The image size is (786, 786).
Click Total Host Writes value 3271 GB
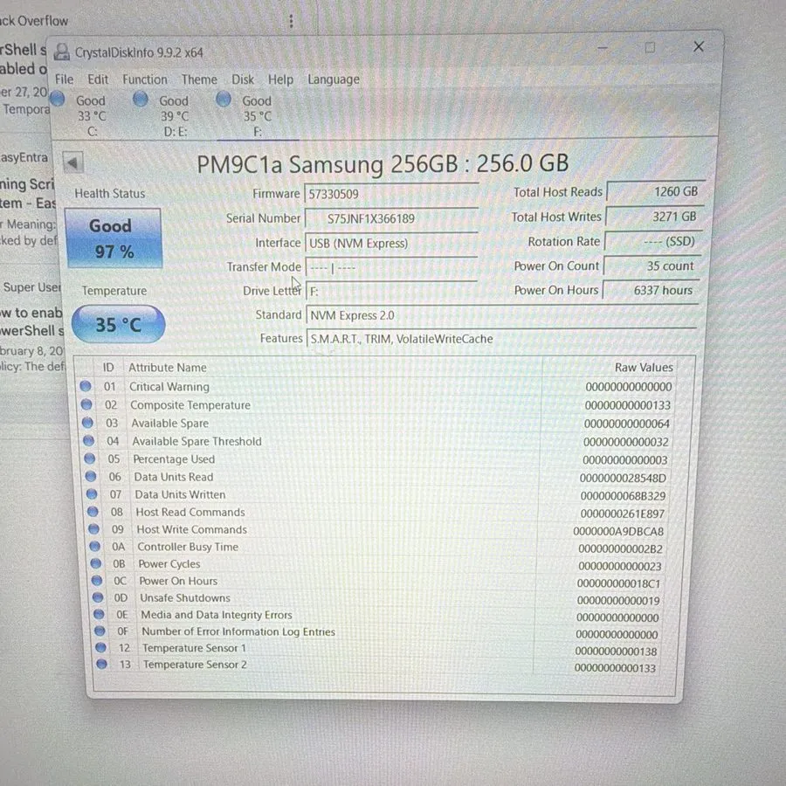pyautogui.click(x=655, y=217)
